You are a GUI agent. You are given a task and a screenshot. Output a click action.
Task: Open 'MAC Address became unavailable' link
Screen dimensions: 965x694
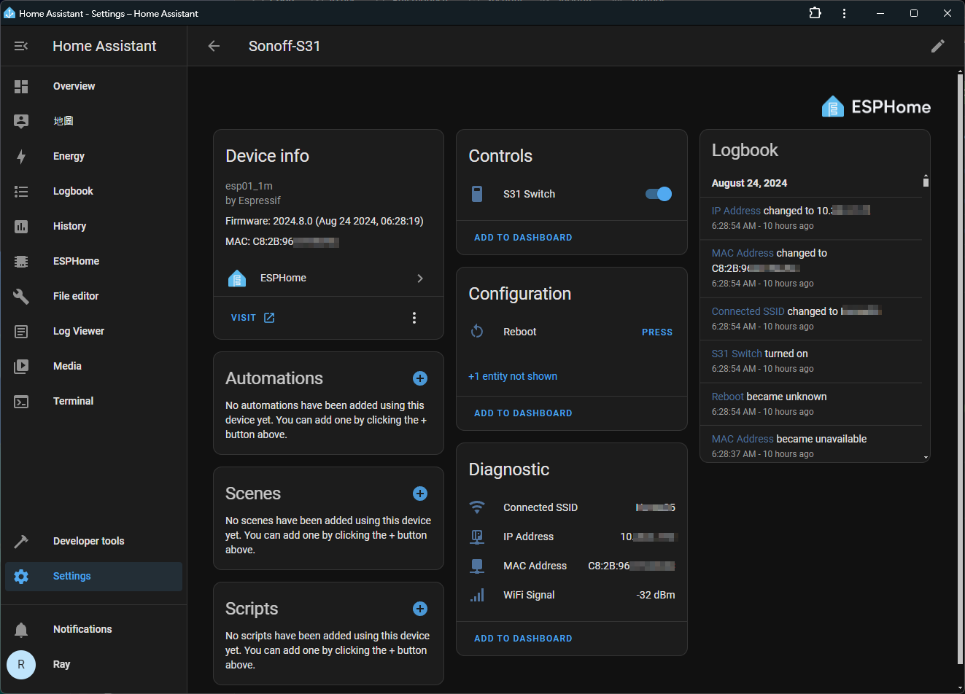pyautogui.click(x=743, y=439)
